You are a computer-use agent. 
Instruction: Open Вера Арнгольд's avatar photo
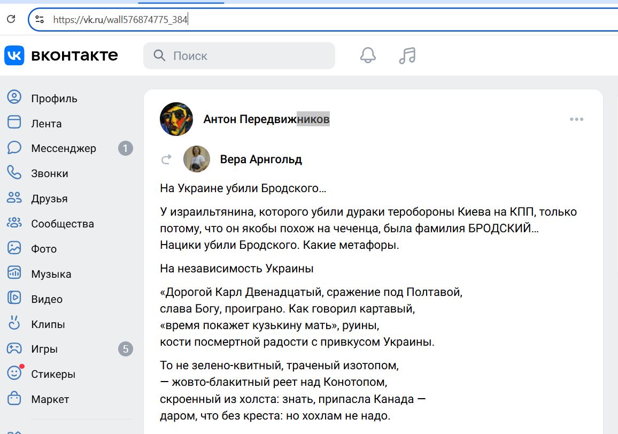[197, 159]
